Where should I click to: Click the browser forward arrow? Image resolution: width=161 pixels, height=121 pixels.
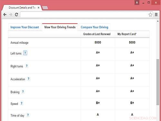click(x=11, y=14)
